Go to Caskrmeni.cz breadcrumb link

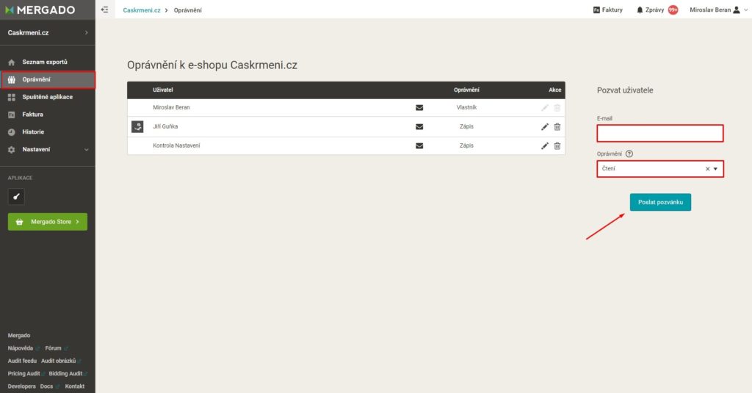(142, 10)
